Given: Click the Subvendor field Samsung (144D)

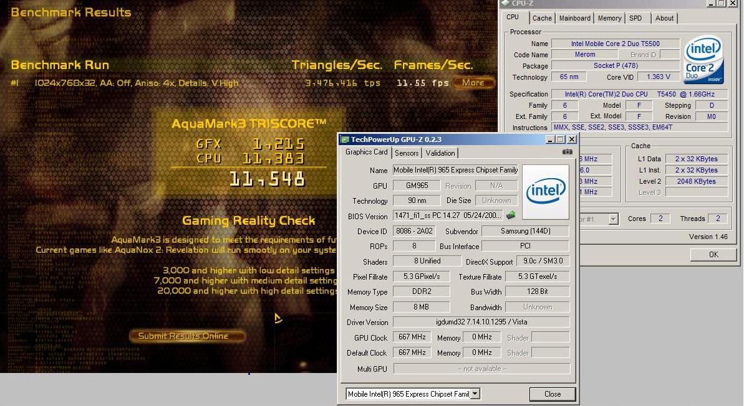Looking at the screenshot, I should [x=525, y=231].
